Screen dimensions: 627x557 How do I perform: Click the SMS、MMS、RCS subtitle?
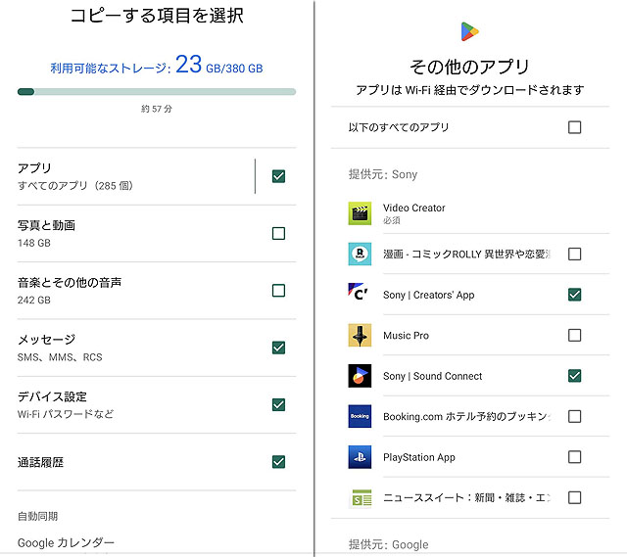(x=60, y=357)
